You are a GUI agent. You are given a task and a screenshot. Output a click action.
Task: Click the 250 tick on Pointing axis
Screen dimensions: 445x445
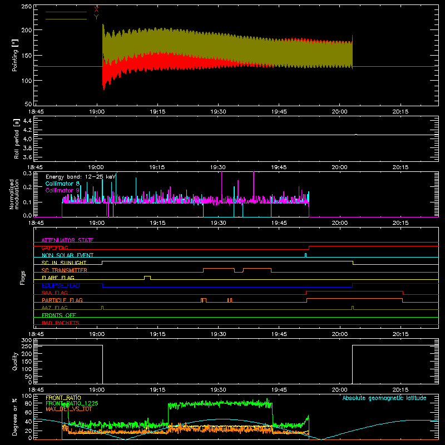27,6
